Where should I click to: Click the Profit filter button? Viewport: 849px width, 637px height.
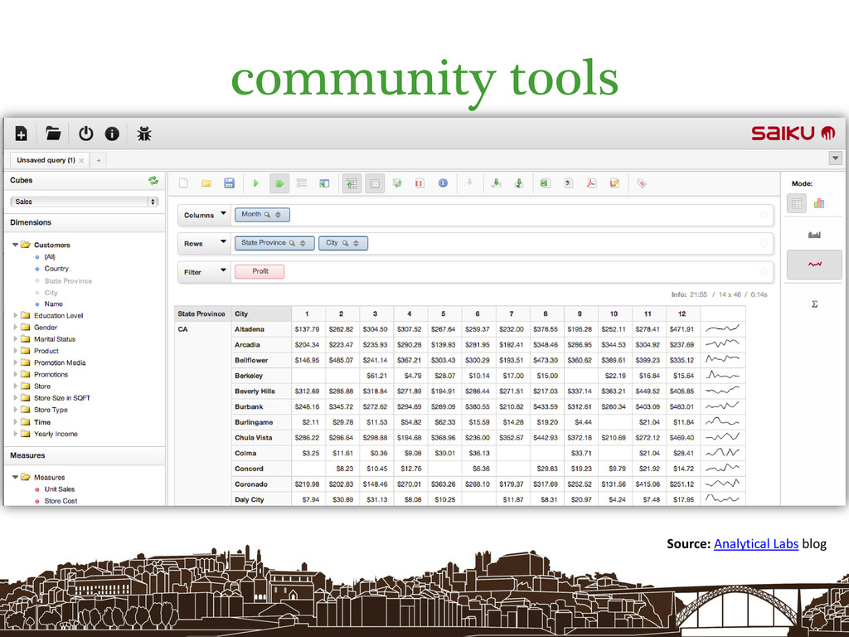(260, 271)
